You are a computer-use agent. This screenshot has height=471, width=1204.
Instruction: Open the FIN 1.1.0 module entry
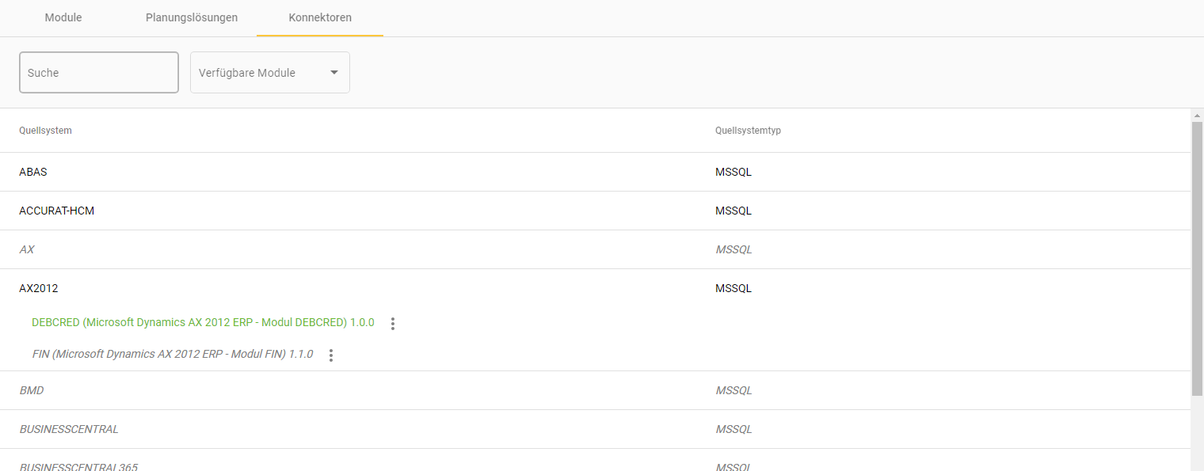(173, 355)
